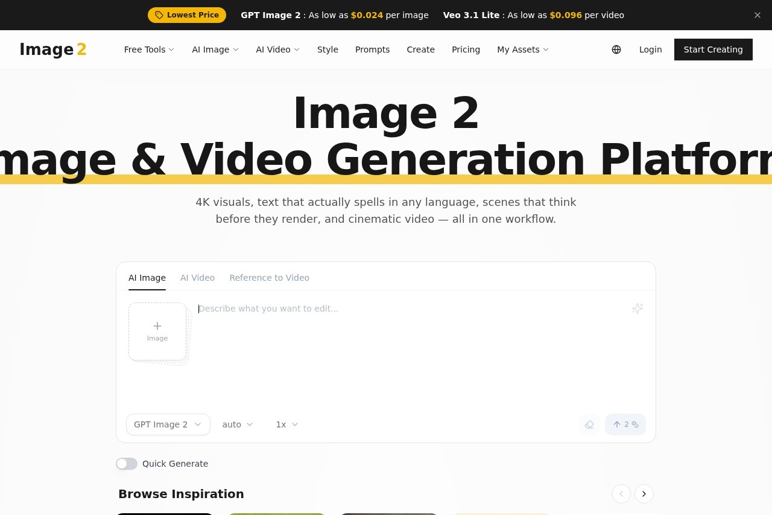Switch to the Reference to Video tab
This screenshot has width=772, height=515.
click(x=269, y=278)
